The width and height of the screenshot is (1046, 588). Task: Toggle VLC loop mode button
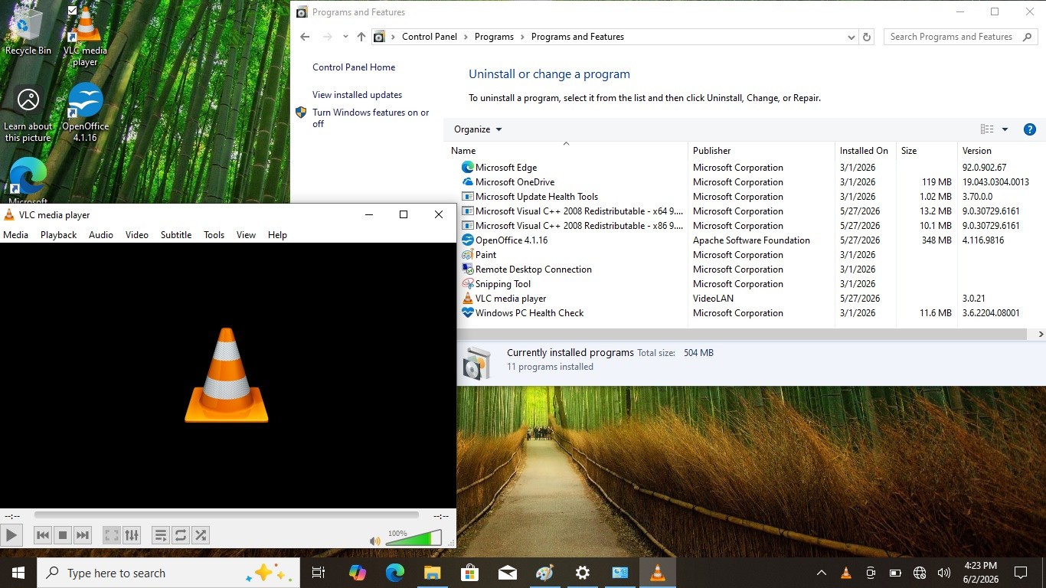coord(181,535)
